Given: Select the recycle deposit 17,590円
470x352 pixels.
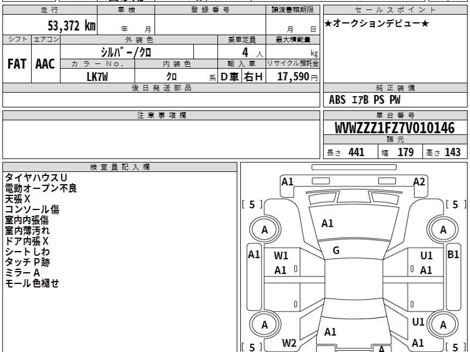Looking at the screenshot, I should [x=298, y=77].
